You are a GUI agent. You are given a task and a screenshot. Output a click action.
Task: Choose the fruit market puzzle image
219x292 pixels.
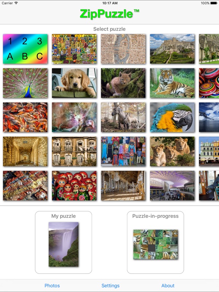pyautogui.click(x=74, y=49)
